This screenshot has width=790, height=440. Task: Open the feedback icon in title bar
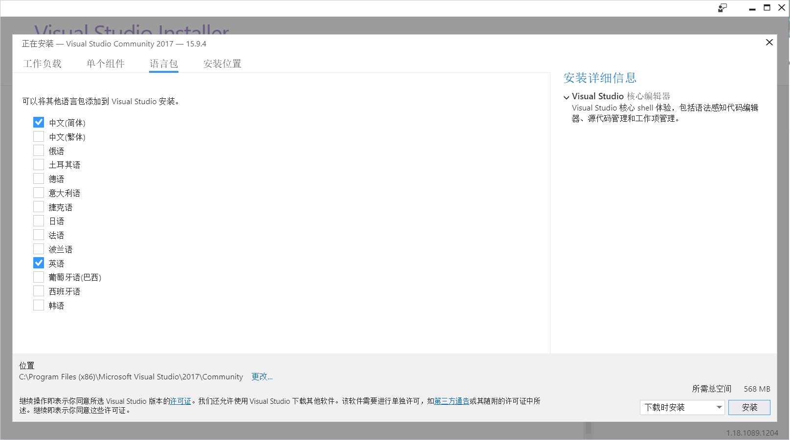pyautogui.click(x=723, y=8)
